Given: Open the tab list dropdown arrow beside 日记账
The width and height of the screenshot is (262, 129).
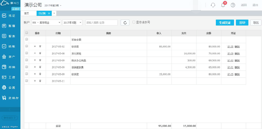Looking at the screenshot, I should [x=54, y=13].
